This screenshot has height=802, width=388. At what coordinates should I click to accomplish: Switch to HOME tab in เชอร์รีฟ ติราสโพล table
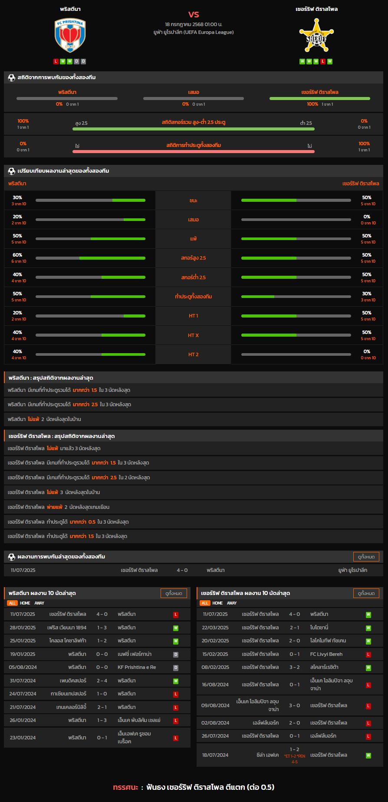(218, 603)
